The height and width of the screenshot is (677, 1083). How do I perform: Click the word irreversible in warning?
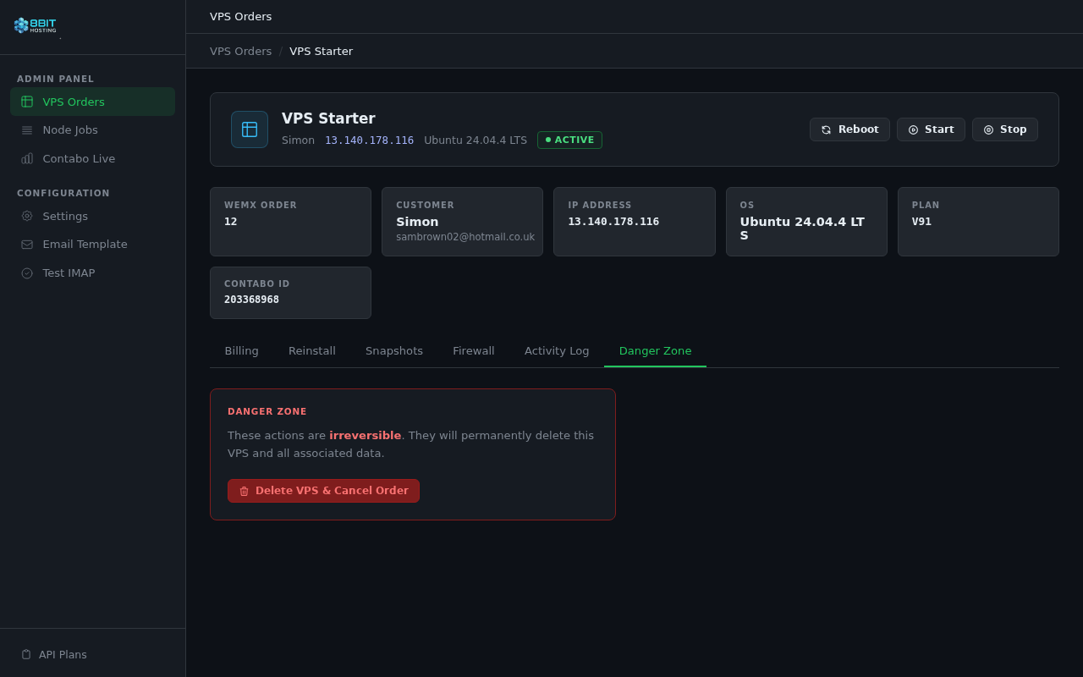click(x=366, y=435)
